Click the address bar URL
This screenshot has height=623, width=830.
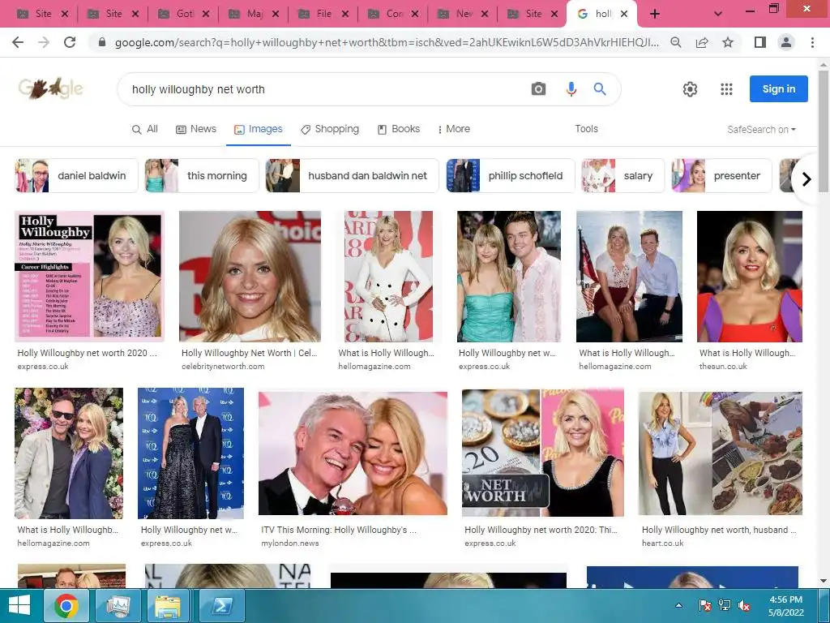coord(387,42)
